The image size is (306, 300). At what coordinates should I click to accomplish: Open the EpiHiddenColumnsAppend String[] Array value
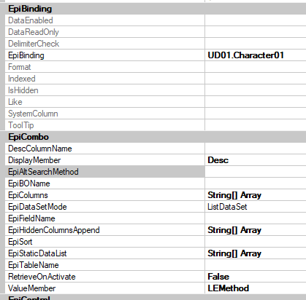[x=256, y=230]
